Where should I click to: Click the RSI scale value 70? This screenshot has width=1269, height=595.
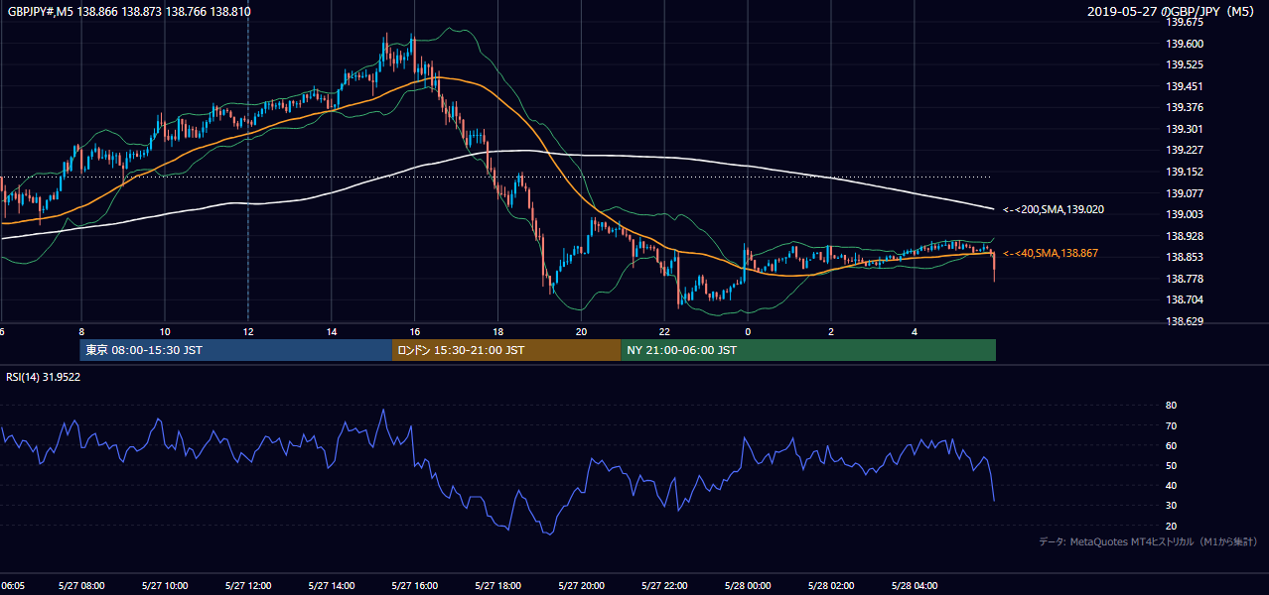tap(1171, 425)
